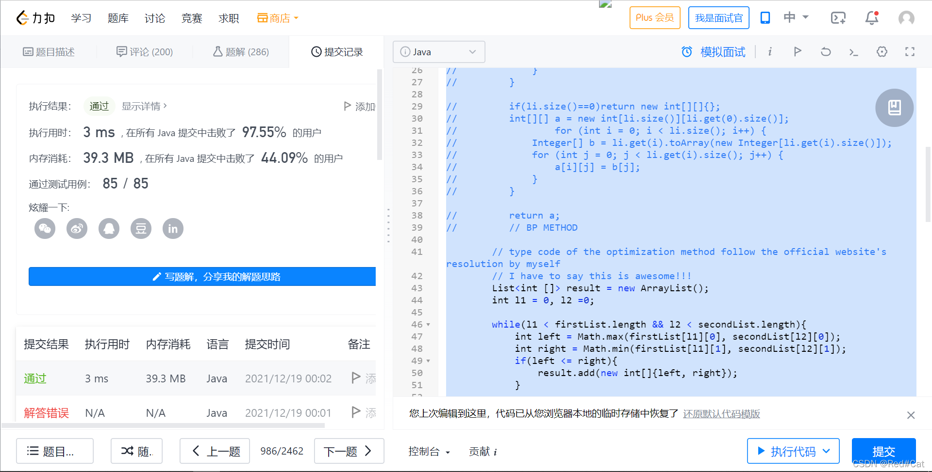This screenshot has width=932, height=472.
Task: Expand 显示详情 result details
Action: click(x=144, y=106)
